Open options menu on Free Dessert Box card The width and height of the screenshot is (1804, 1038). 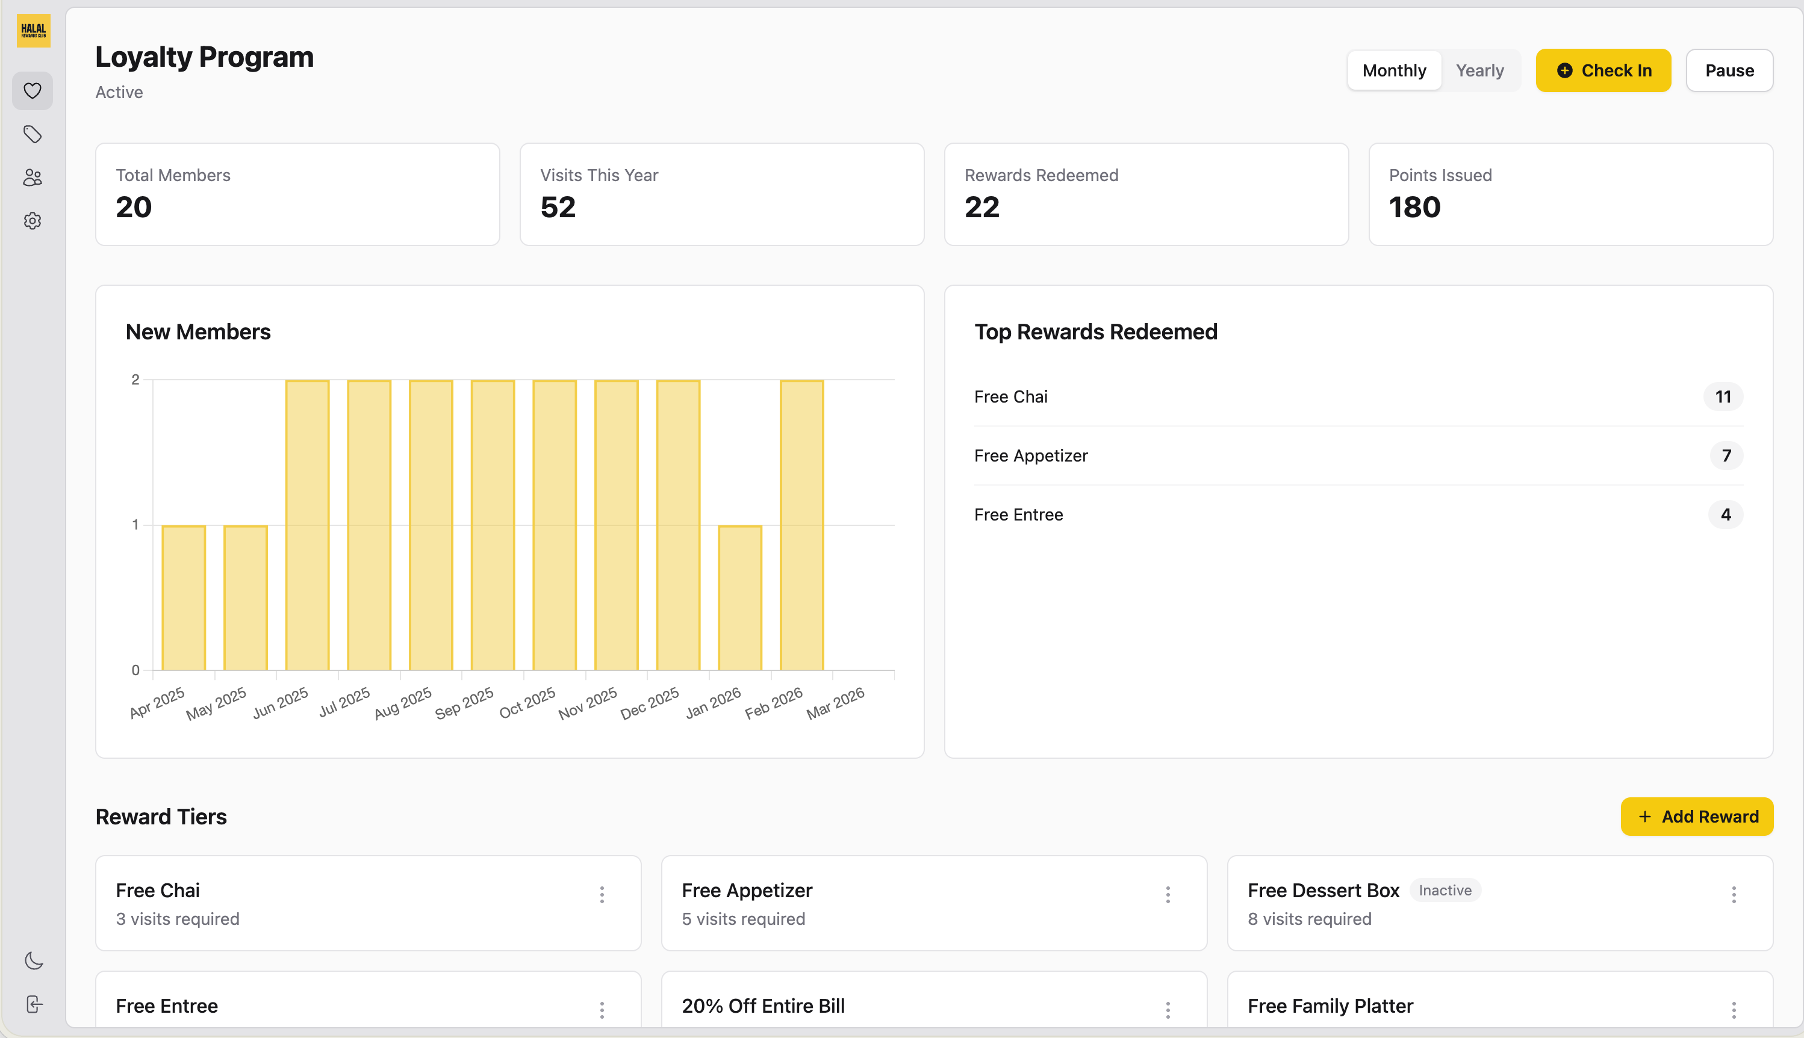1734,894
